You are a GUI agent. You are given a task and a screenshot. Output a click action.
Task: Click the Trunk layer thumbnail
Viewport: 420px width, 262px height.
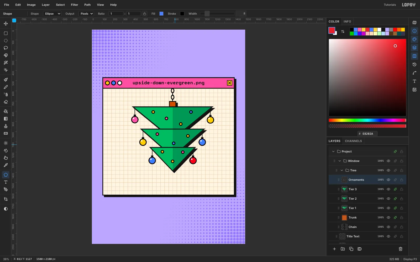pyautogui.click(x=344, y=217)
